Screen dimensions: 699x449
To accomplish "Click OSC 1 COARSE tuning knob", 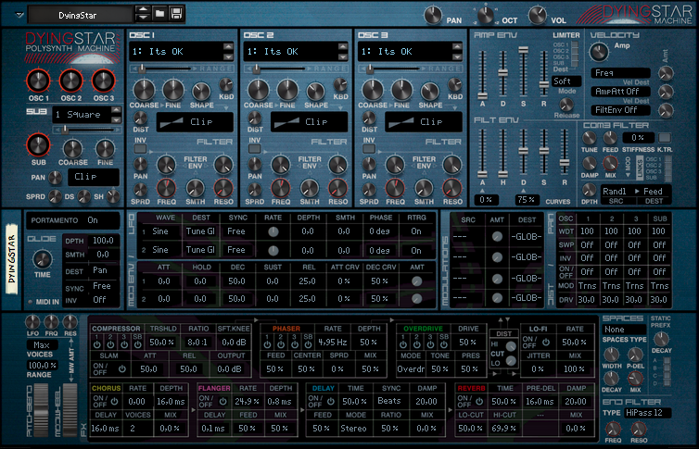I will [x=144, y=90].
